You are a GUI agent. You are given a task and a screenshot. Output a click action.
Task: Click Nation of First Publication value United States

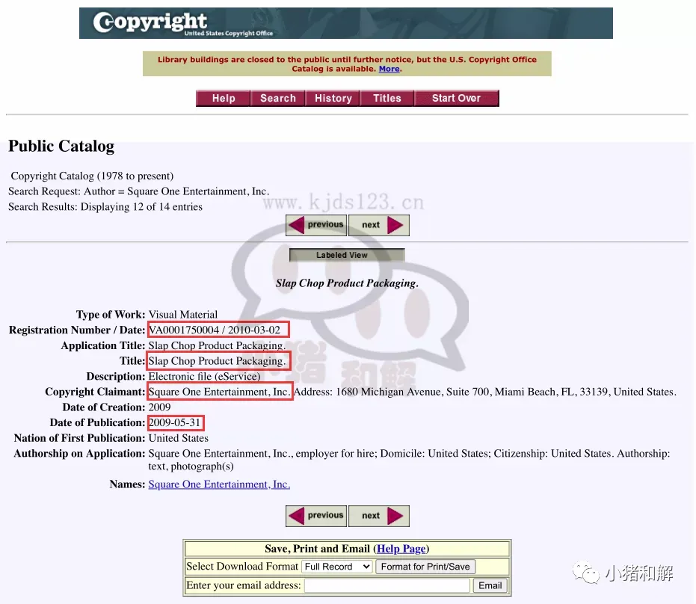[x=179, y=438]
